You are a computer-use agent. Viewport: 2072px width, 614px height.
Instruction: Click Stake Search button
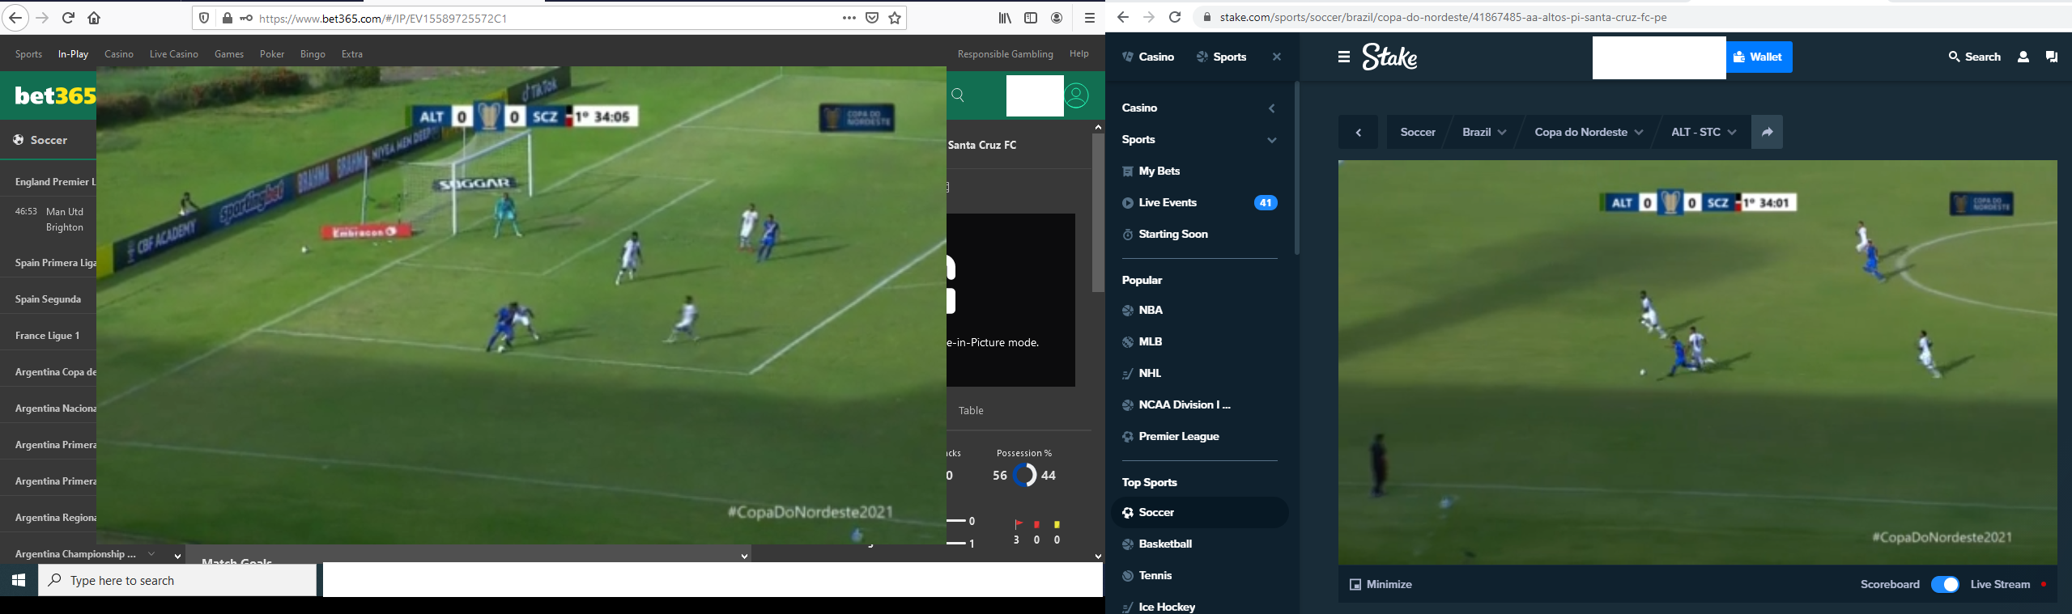pos(1975,57)
